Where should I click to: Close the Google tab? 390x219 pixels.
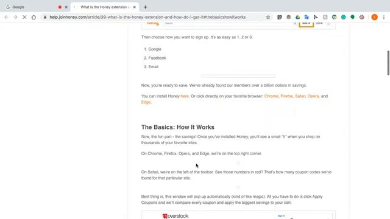[66, 7]
